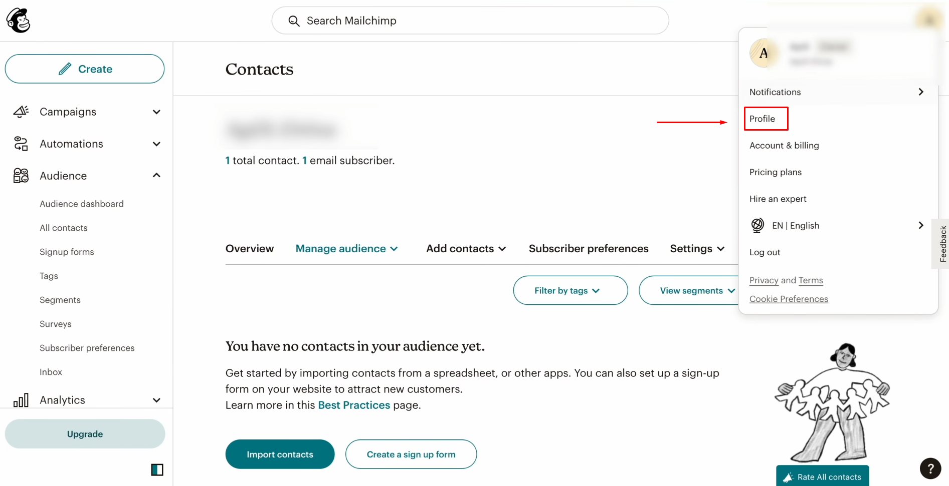The image size is (949, 486).
Task: Switch to the Overview tab
Action: (x=250, y=249)
